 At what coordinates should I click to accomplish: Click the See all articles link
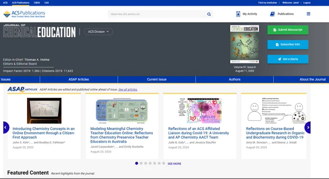[x=128, y=90]
